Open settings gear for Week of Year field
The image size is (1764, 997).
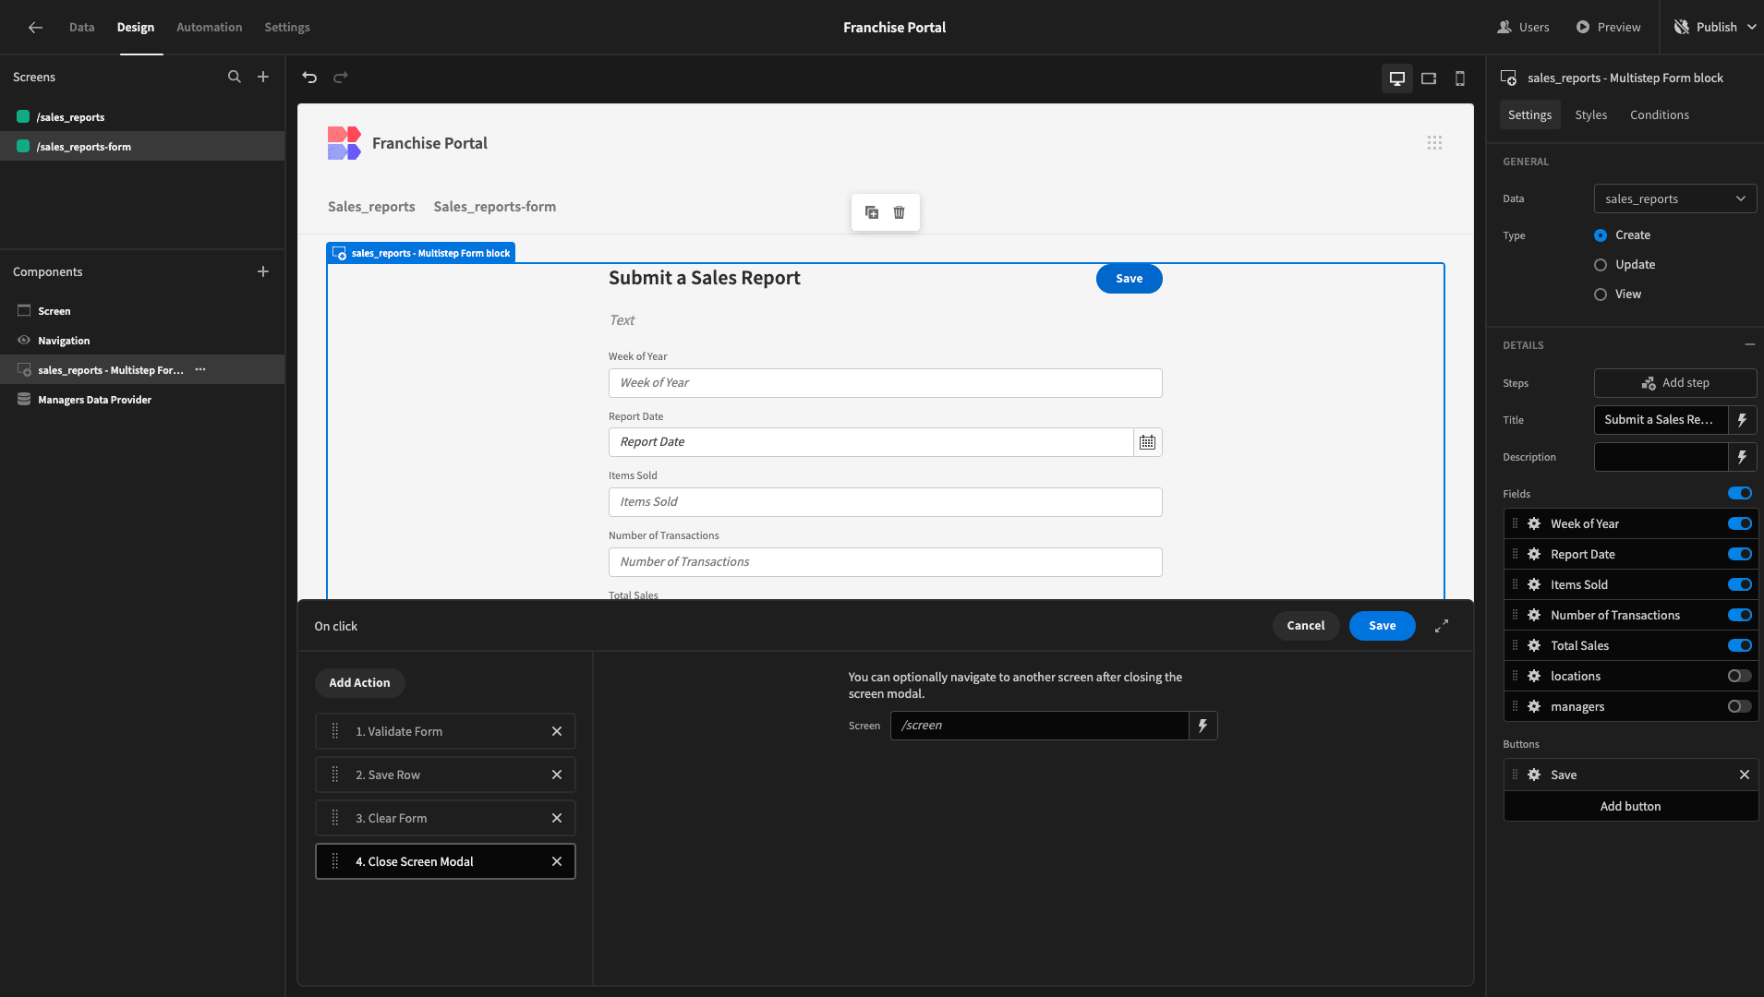coord(1534,524)
